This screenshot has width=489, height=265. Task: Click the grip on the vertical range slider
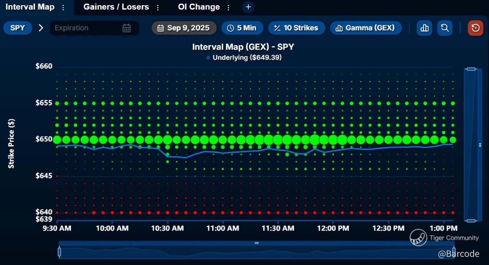point(480,145)
